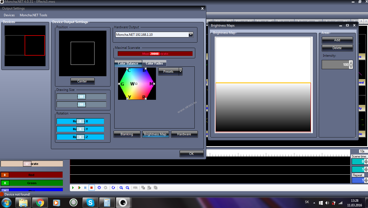
Task: Select the red device rectangle in Devices
Action: coord(35,45)
